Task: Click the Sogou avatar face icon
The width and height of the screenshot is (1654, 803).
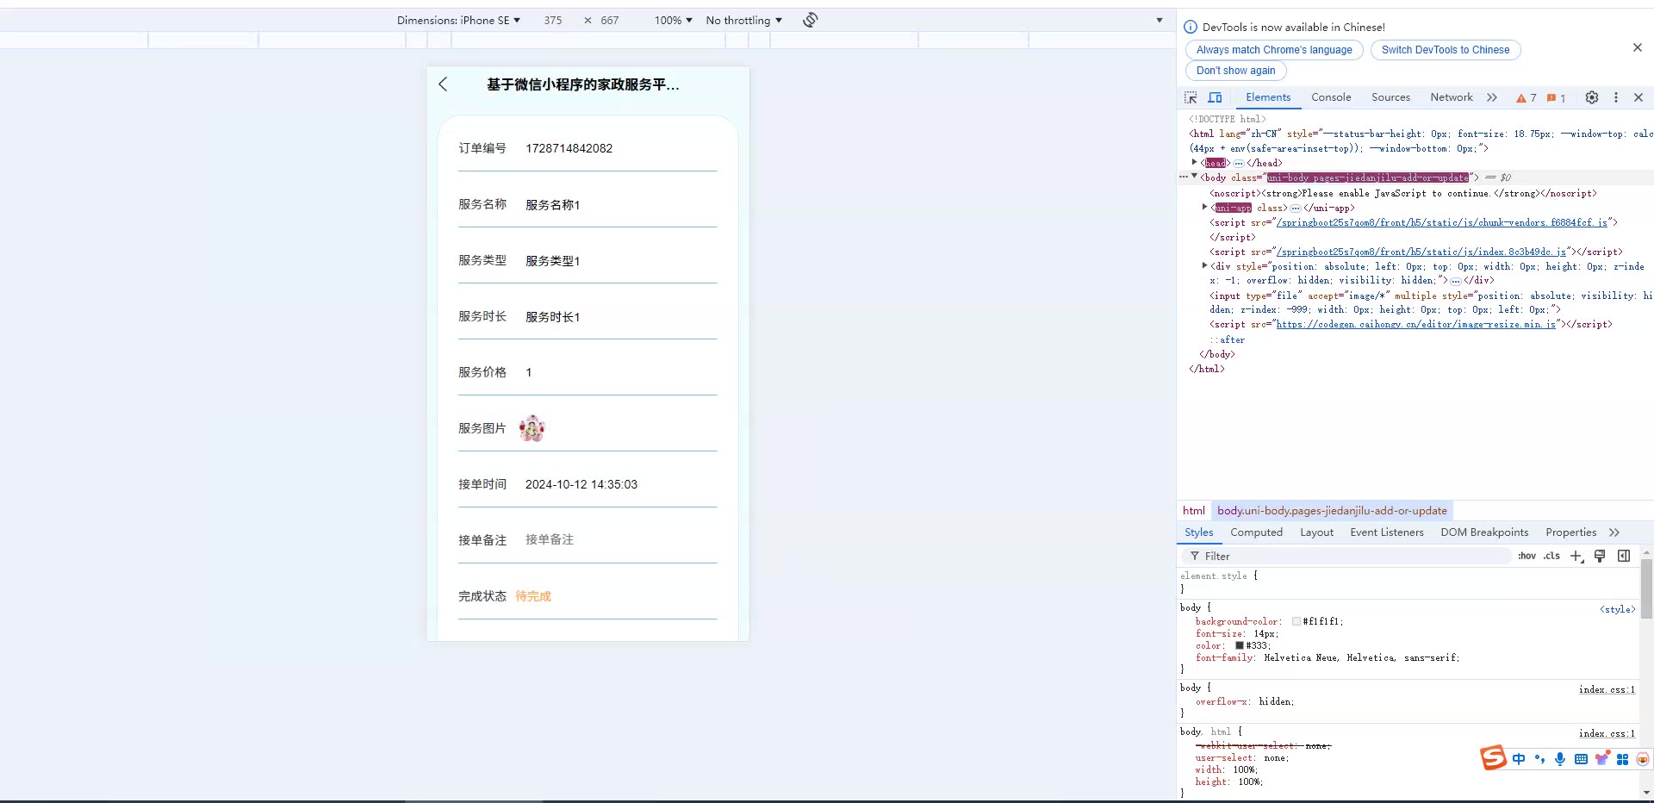Action: tap(1643, 759)
